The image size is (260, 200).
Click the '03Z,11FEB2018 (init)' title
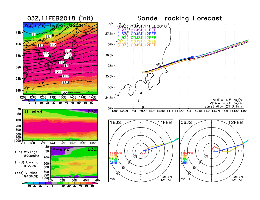(x=60, y=18)
